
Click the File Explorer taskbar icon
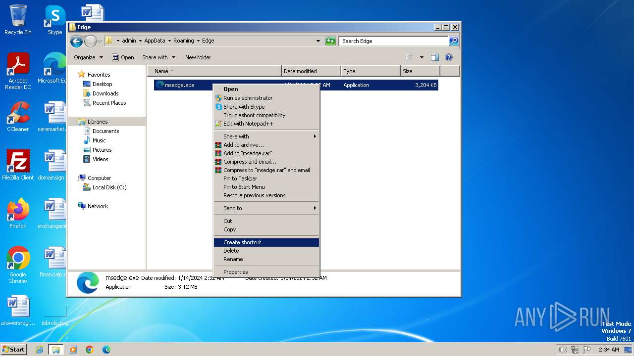pyautogui.click(x=56, y=350)
